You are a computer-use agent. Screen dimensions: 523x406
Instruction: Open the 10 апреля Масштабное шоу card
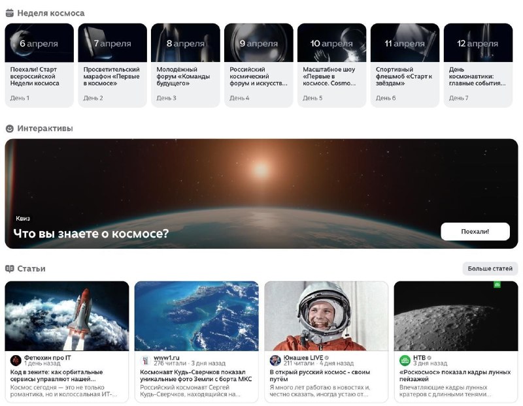tap(331, 65)
